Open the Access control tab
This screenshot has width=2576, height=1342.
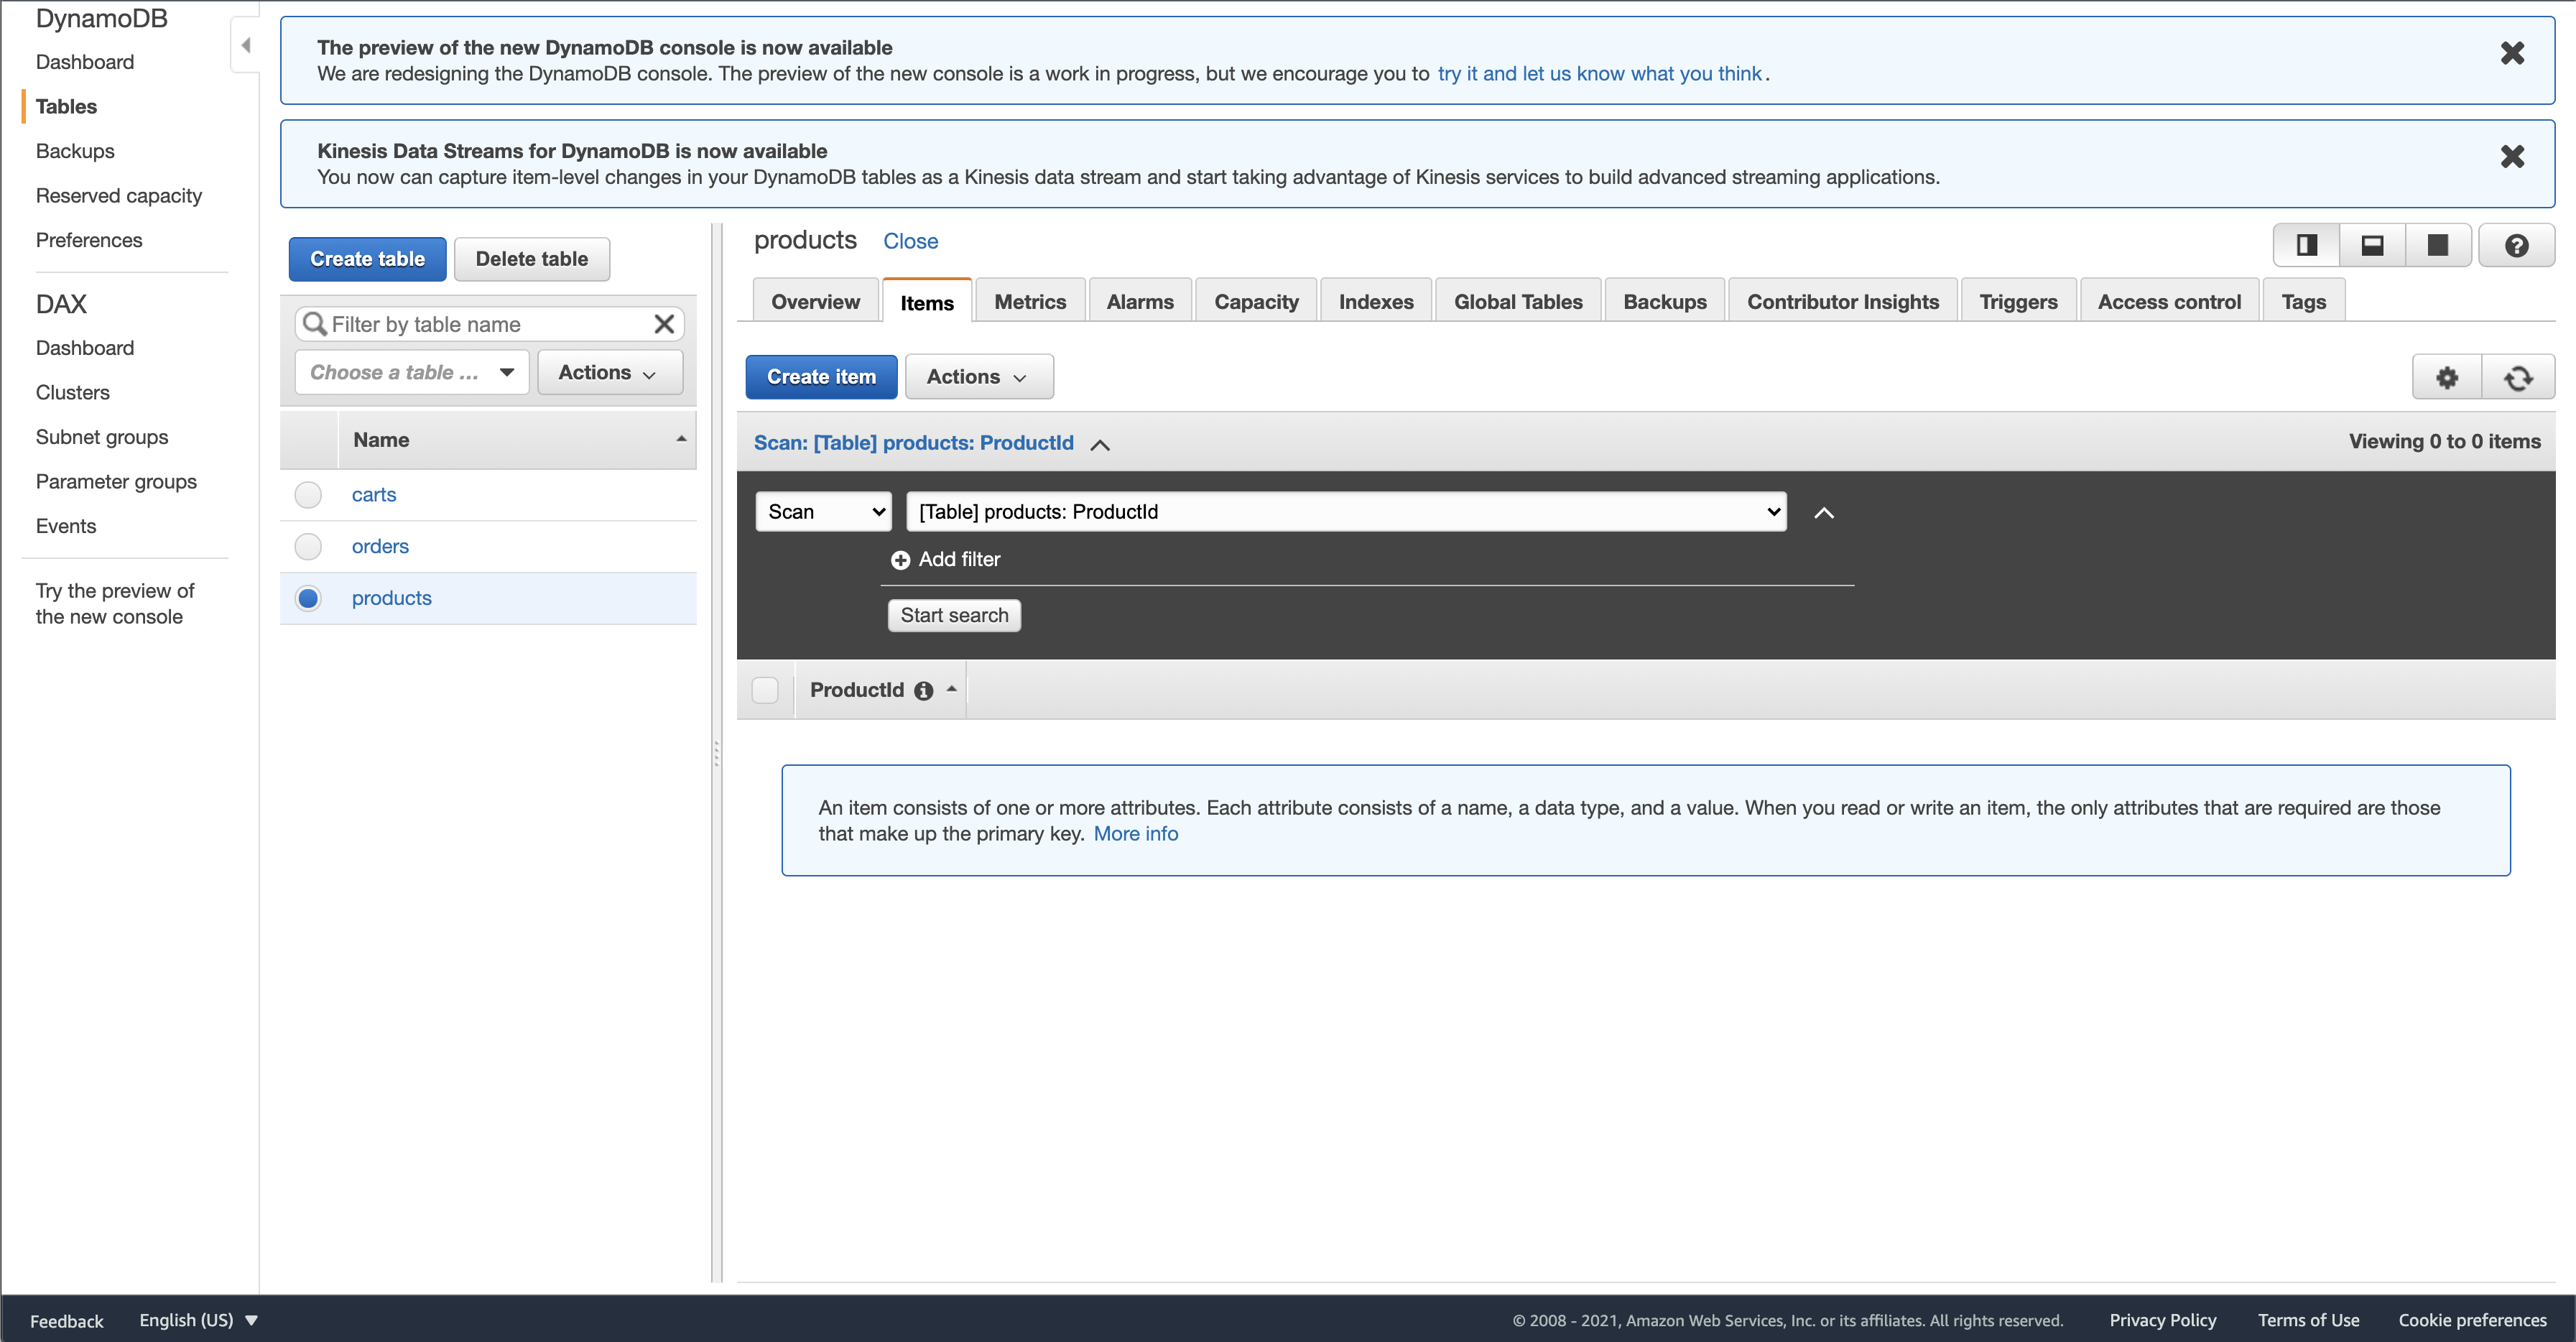coord(2169,301)
